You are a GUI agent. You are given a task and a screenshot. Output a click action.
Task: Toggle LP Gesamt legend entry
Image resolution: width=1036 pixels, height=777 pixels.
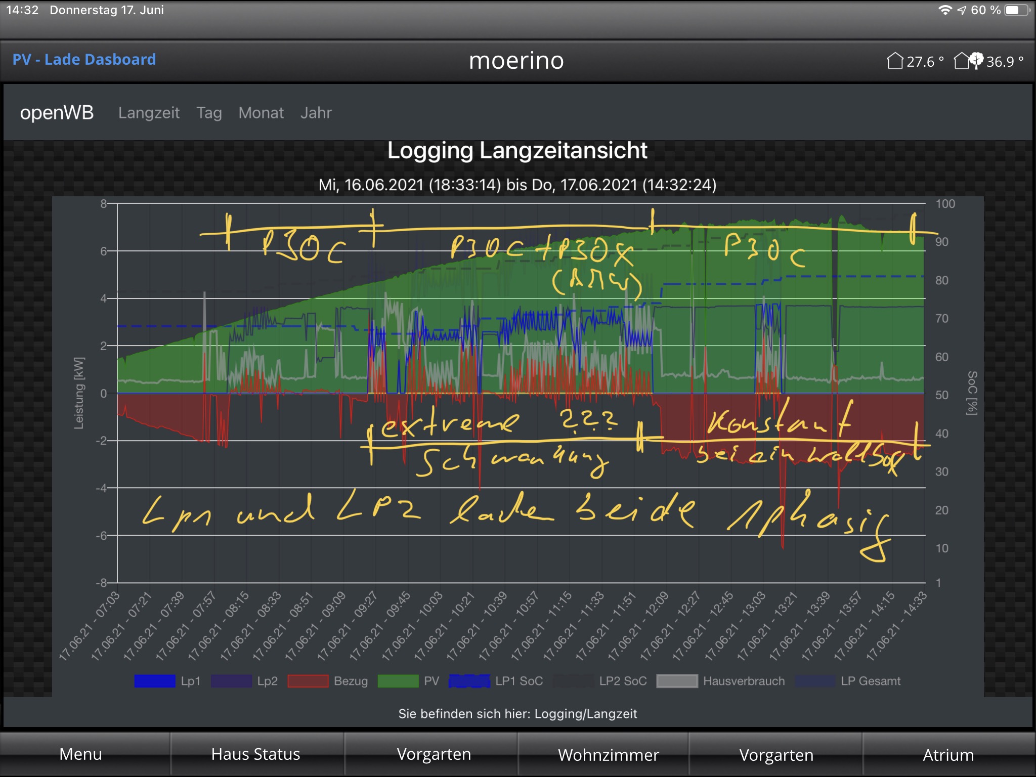814,681
